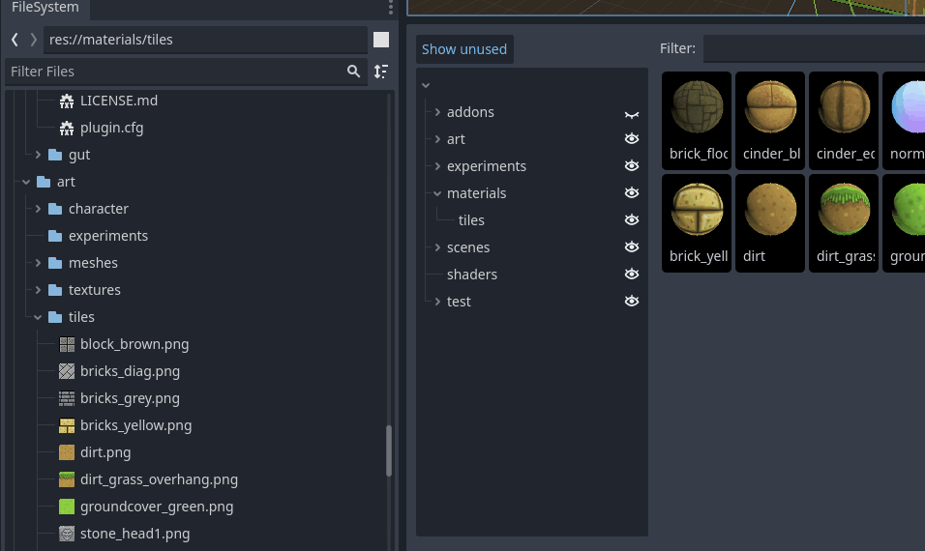Select the plugin.cfg file icon

67,128
